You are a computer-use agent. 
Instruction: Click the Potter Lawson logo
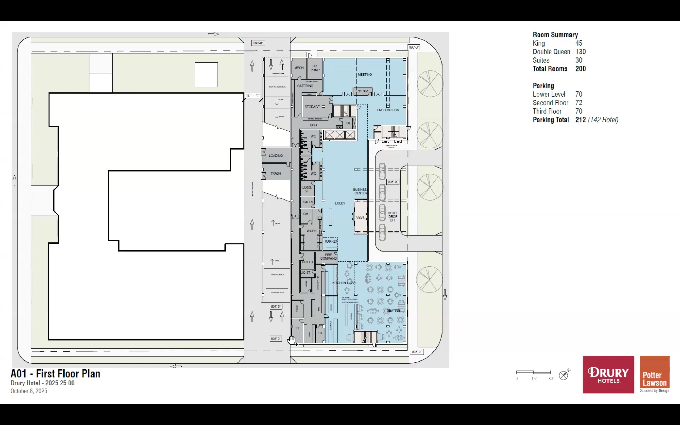click(x=655, y=375)
